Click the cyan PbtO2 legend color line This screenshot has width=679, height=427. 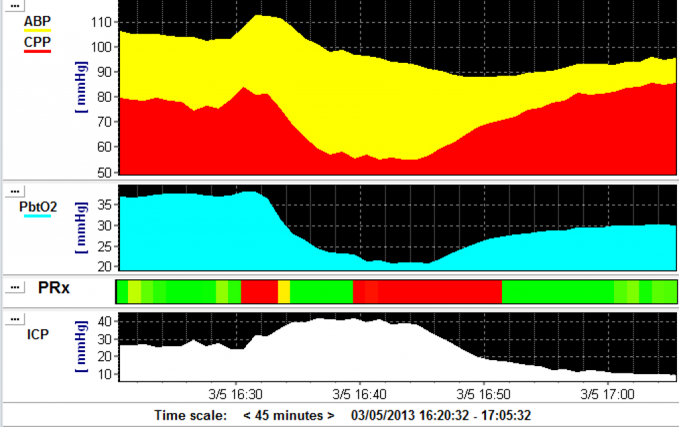[38, 215]
